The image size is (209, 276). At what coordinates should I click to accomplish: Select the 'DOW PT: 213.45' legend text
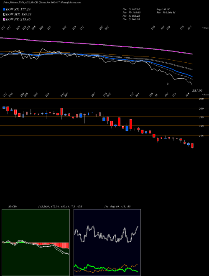tap(18, 19)
